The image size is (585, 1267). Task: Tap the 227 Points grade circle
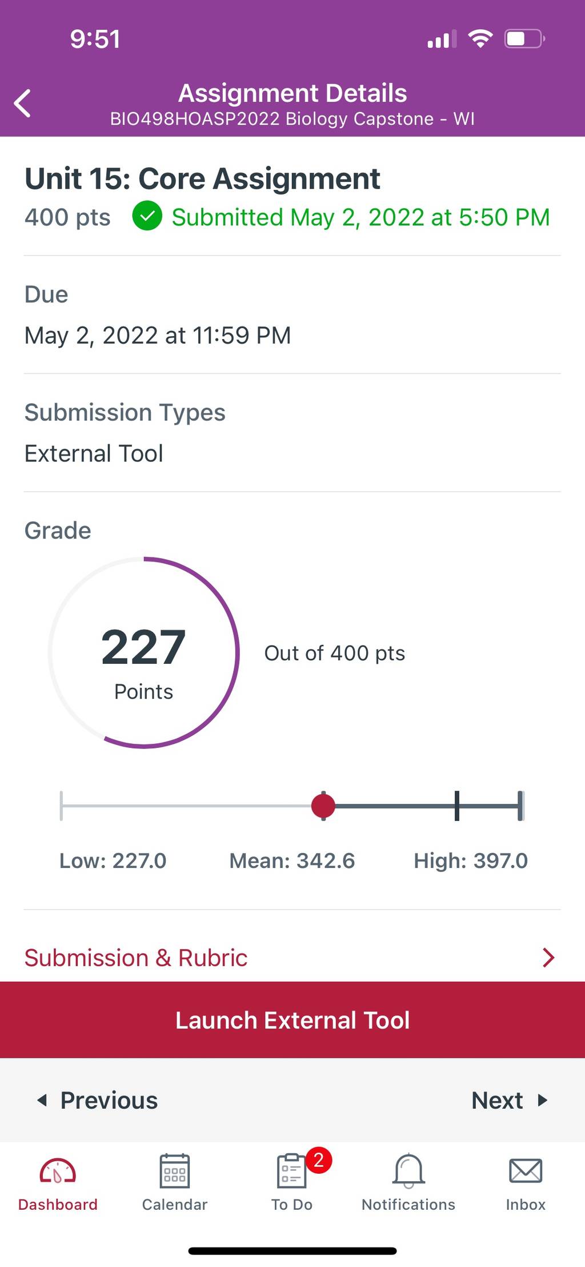[x=143, y=652]
